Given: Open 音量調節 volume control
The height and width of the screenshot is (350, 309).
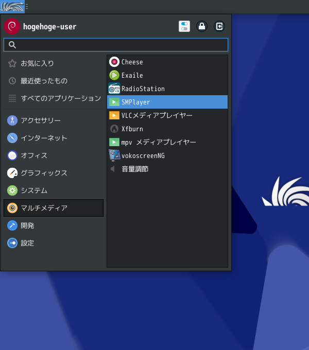Looking at the screenshot, I should point(167,169).
